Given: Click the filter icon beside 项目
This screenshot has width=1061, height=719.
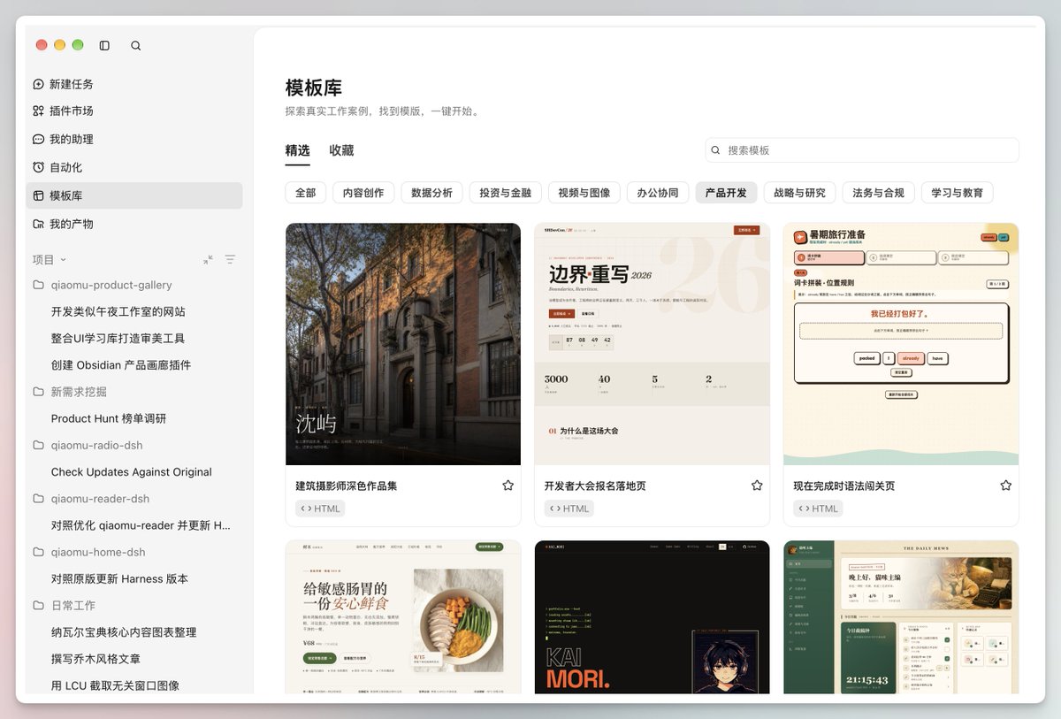Looking at the screenshot, I should tap(230, 259).
